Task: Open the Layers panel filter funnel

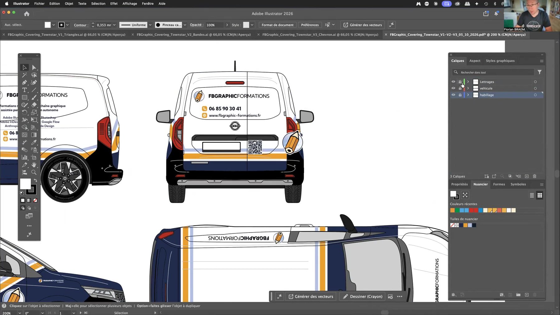Action: pyautogui.click(x=539, y=72)
